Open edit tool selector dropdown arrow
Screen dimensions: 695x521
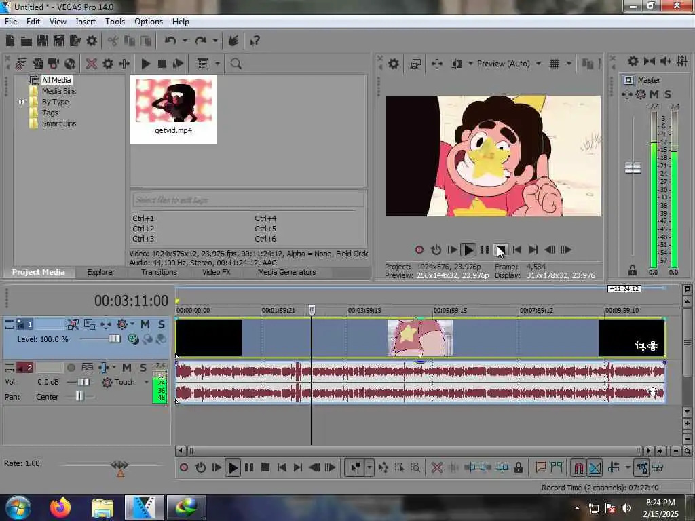click(x=369, y=467)
